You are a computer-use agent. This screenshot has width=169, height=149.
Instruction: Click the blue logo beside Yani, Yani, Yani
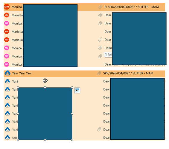7,73
